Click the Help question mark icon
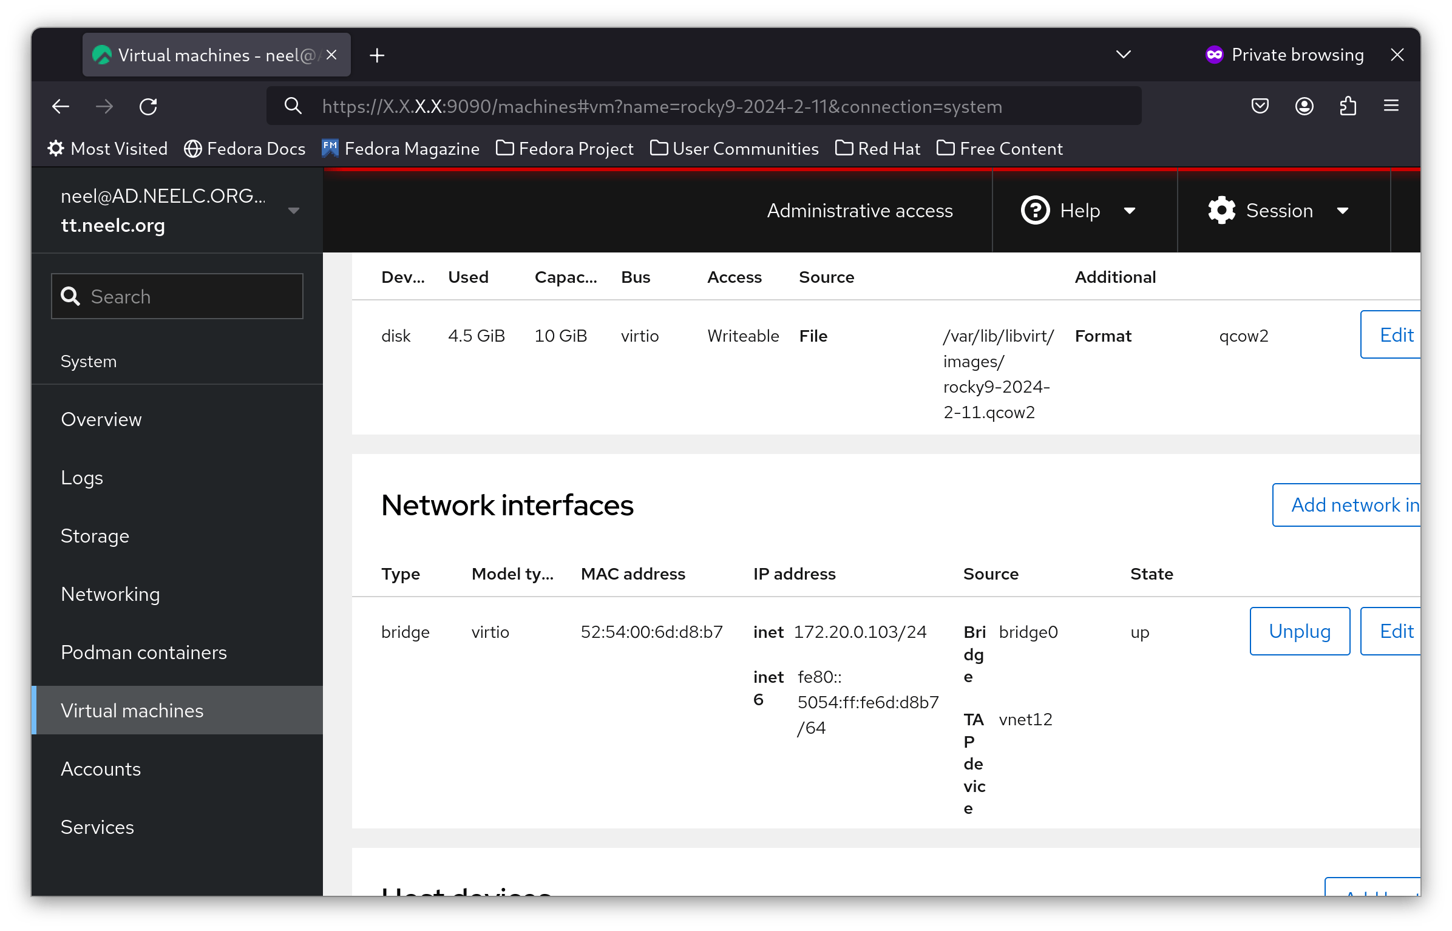 1034,210
